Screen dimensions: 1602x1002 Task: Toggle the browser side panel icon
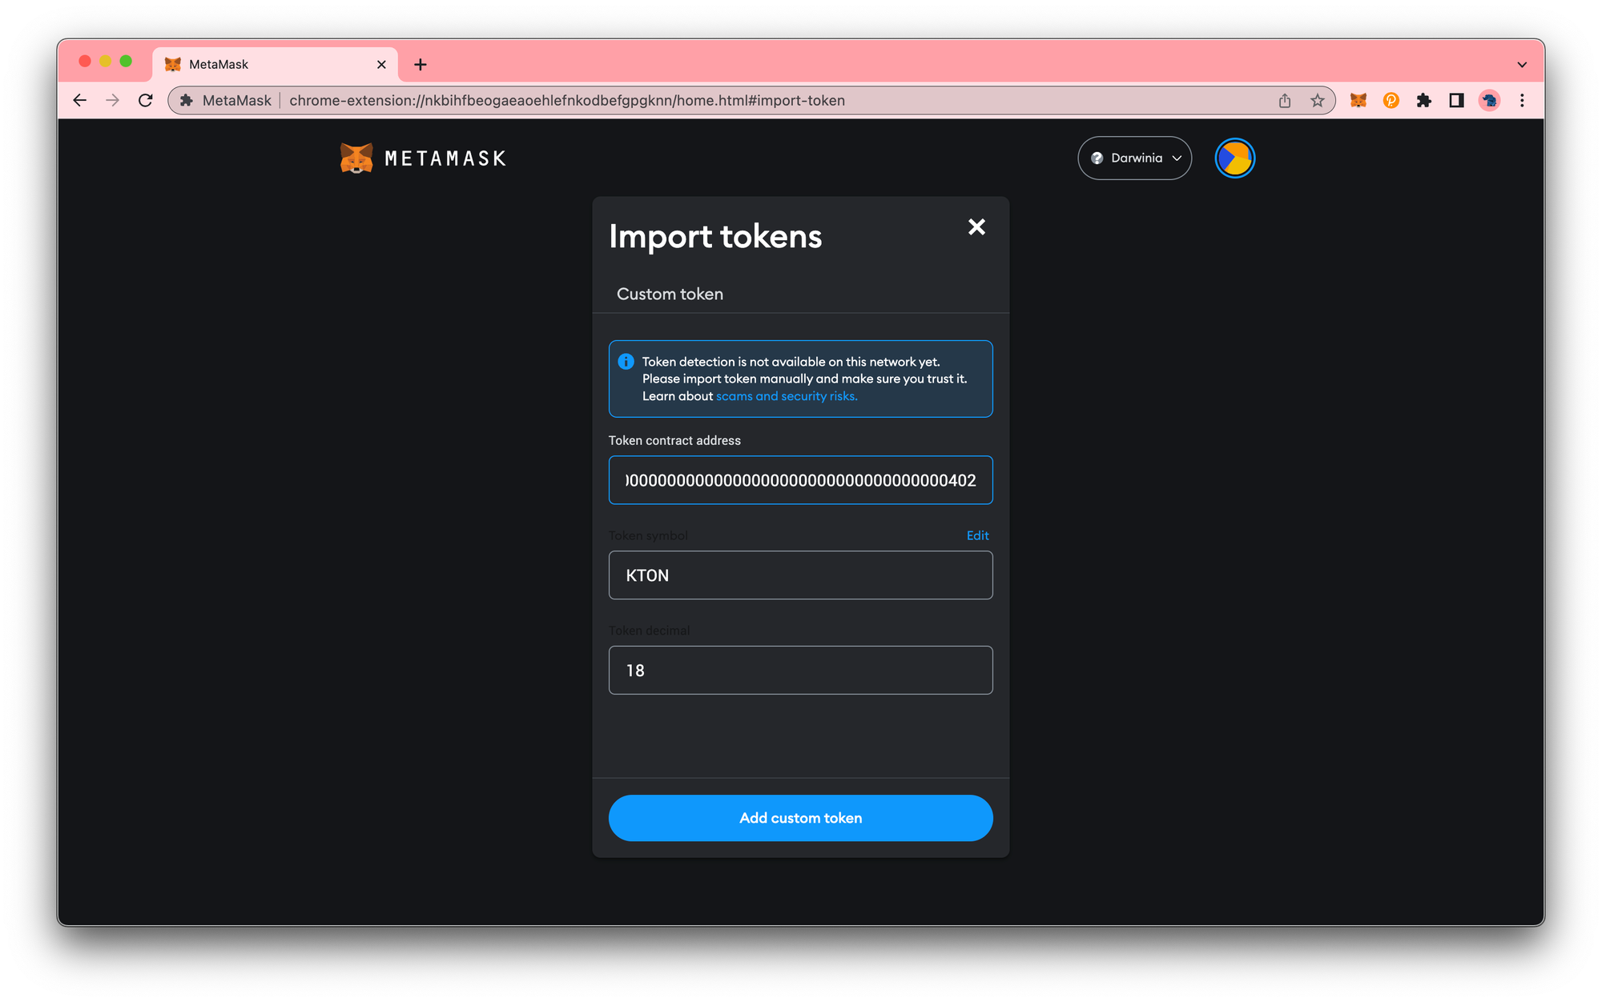coord(1456,100)
